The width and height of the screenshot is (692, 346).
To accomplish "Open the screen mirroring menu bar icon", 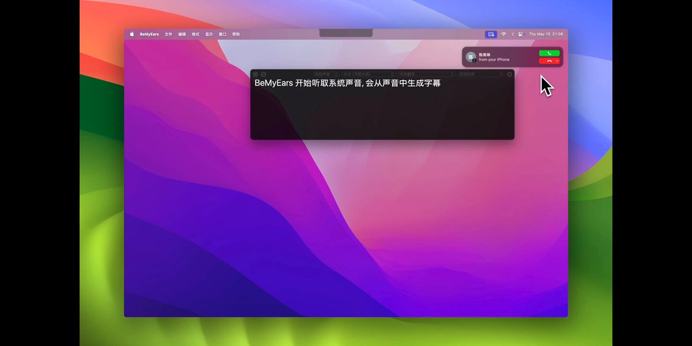I will (x=491, y=34).
